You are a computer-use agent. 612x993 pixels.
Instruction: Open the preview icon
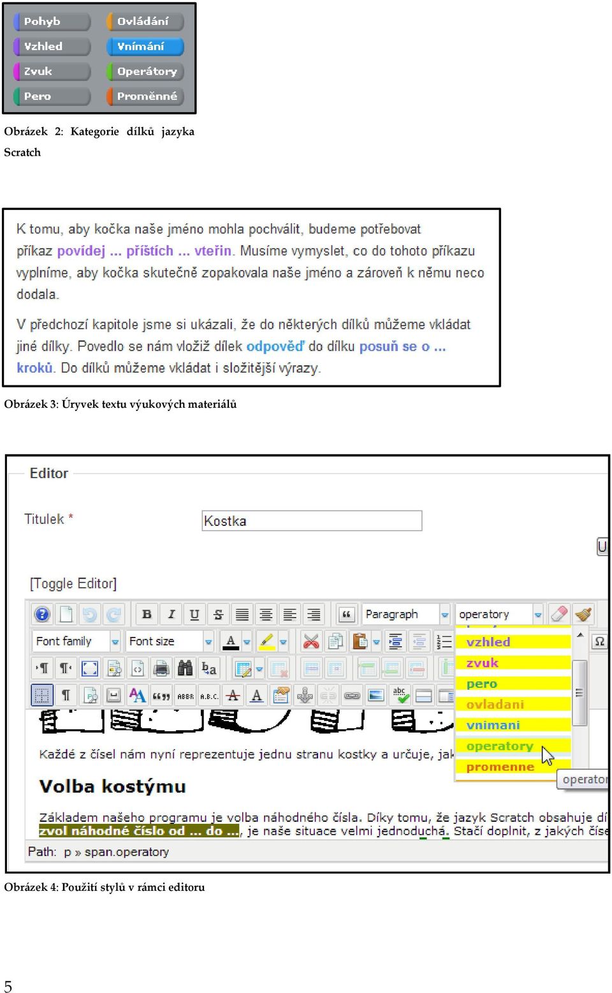coord(113,668)
